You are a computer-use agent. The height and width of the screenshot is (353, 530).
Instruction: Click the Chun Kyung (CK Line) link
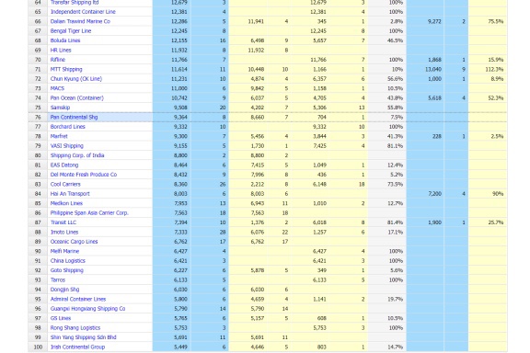point(76,79)
